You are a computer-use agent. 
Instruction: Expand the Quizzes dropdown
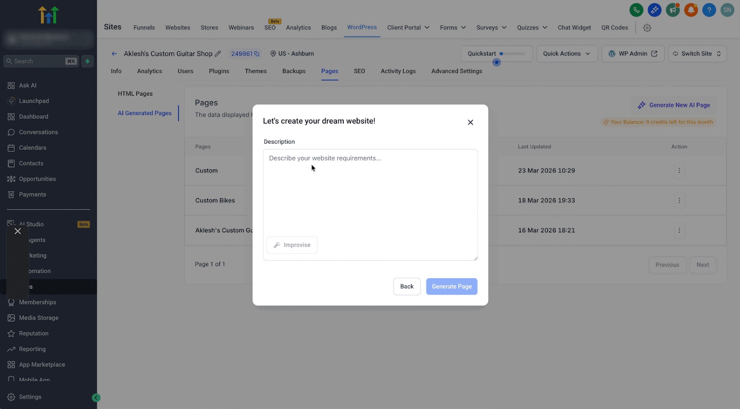click(532, 28)
